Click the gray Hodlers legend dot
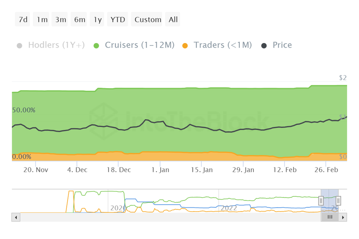The image size is (359, 239). pyautogui.click(x=19, y=46)
